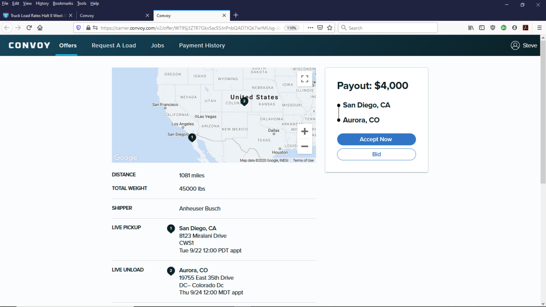Click the green extension icon in toolbar

[x=504, y=28]
